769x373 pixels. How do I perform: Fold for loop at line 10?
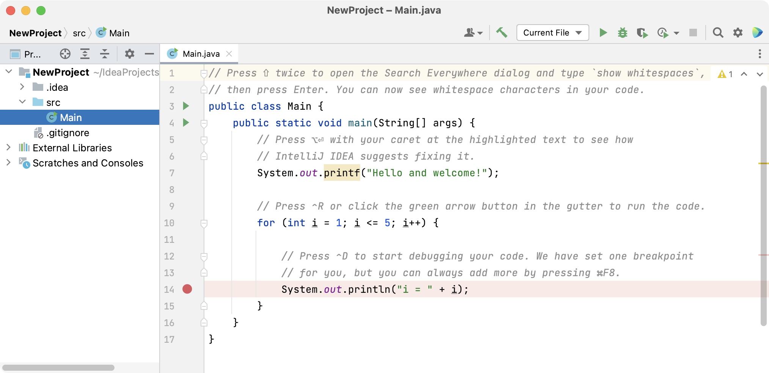[x=204, y=223]
